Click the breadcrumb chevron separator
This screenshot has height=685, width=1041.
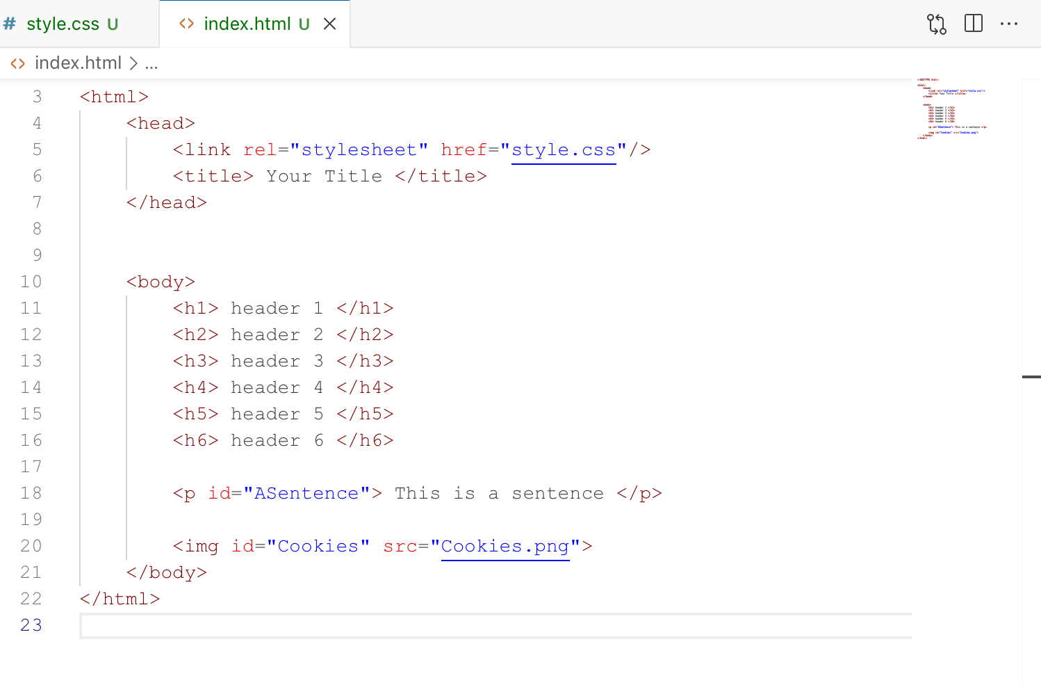(x=133, y=63)
